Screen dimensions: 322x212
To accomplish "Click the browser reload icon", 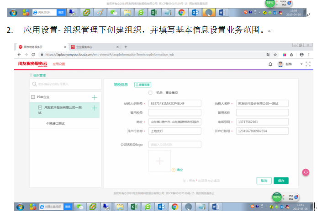I will tap(33, 54).
